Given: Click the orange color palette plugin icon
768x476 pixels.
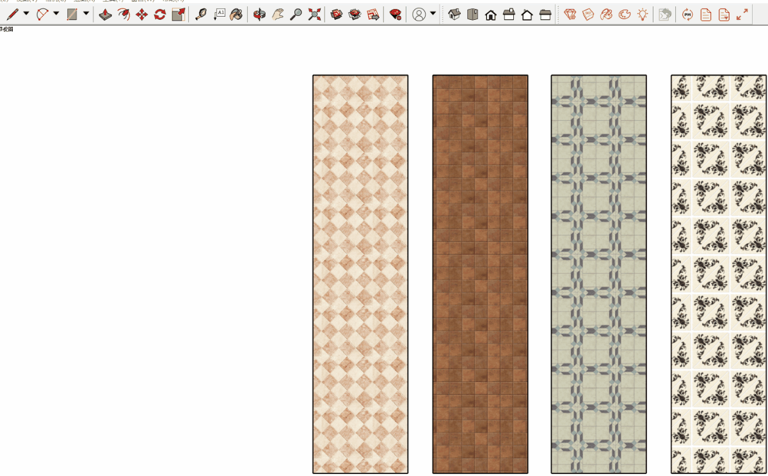Looking at the screenshot, I should point(625,14).
